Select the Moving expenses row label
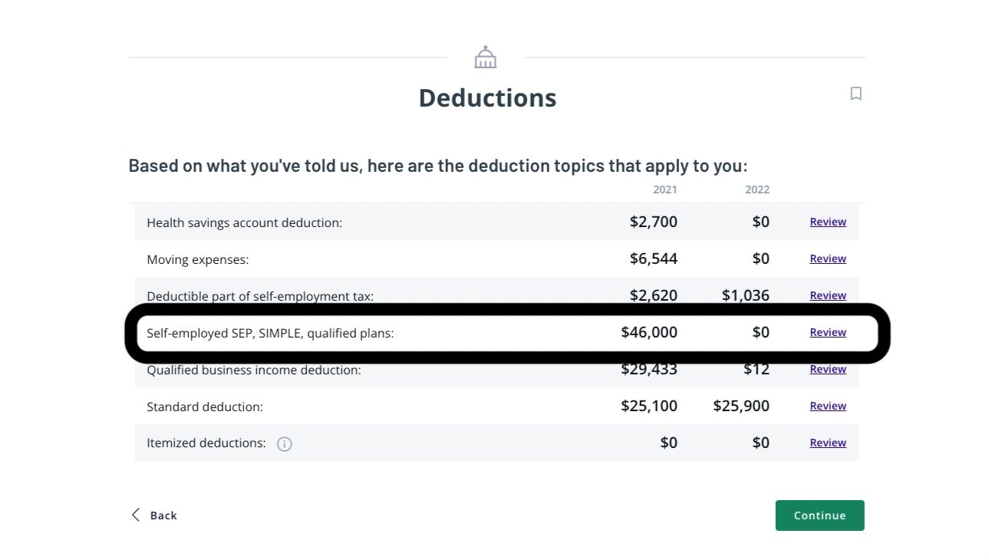 pos(198,260)
